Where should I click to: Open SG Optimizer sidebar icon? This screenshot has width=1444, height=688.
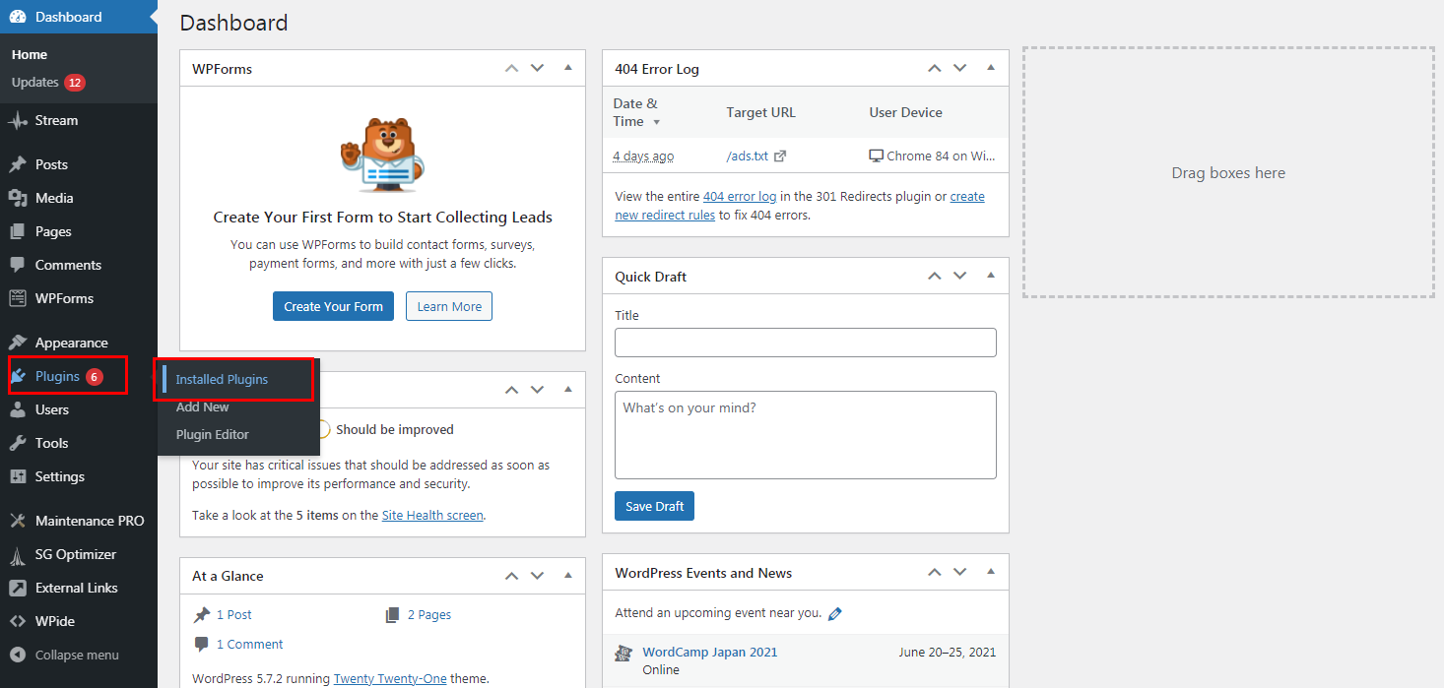18,554
